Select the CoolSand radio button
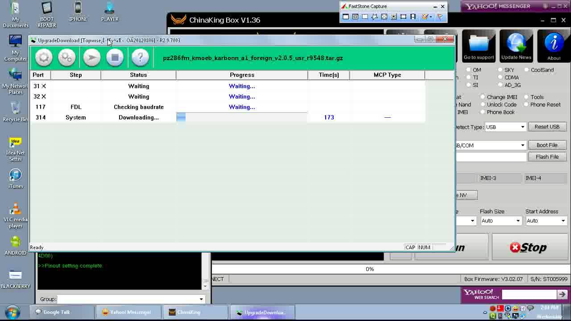571x321 pixels. pos(527,70)
